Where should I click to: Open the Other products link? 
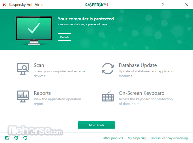113,138
